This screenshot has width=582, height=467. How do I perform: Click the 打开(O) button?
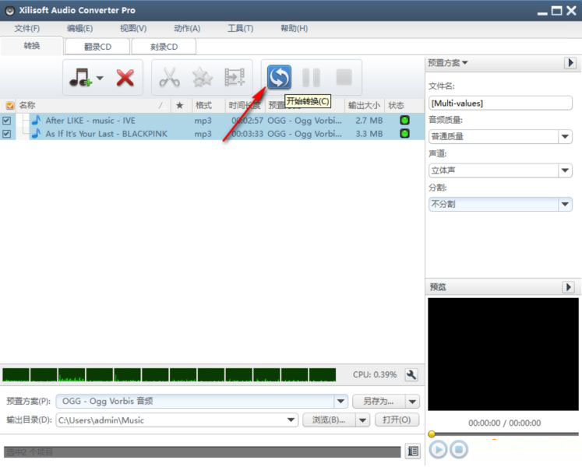point(397,420)
